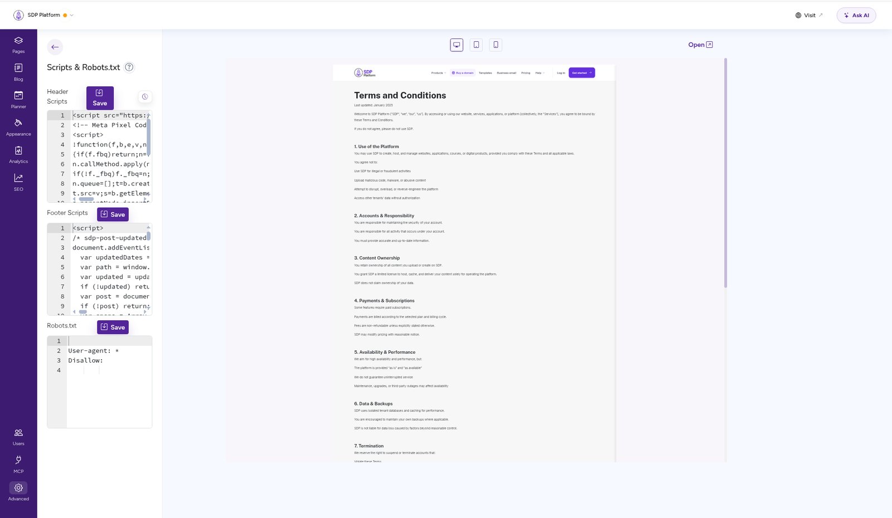Open Header Scripts history clock icon
Image resolution: width=892 pixels, height=518 pixels.
[x=145, y=96]
